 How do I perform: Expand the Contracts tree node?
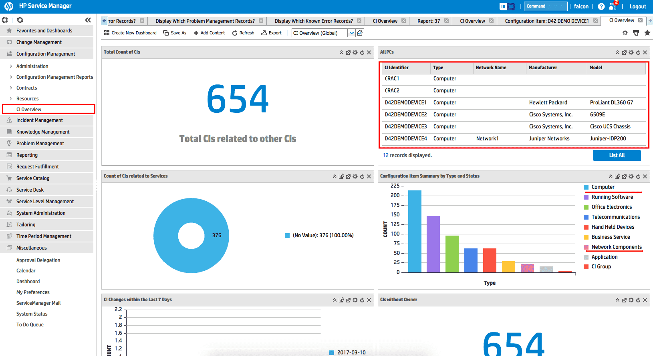pos(11,88)
